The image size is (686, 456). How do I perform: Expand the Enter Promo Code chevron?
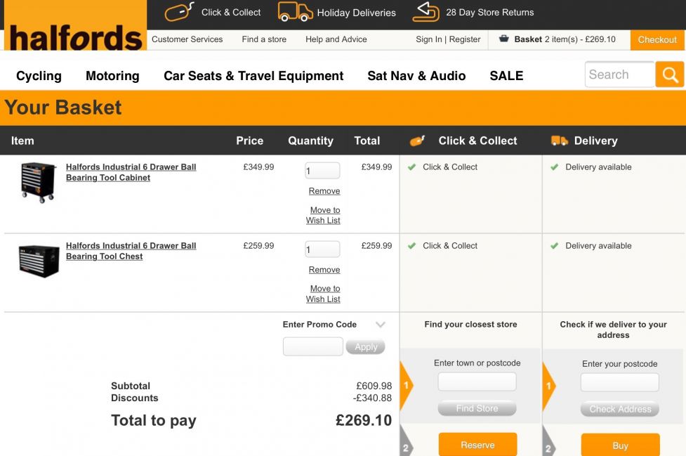[380, 325]
